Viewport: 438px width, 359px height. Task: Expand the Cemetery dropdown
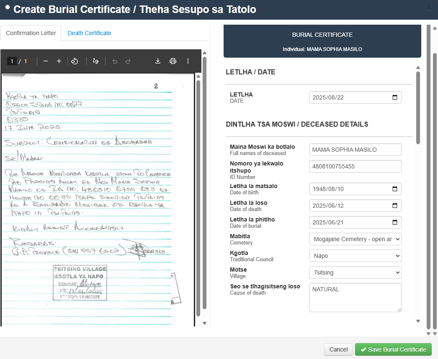click(355, 239)
